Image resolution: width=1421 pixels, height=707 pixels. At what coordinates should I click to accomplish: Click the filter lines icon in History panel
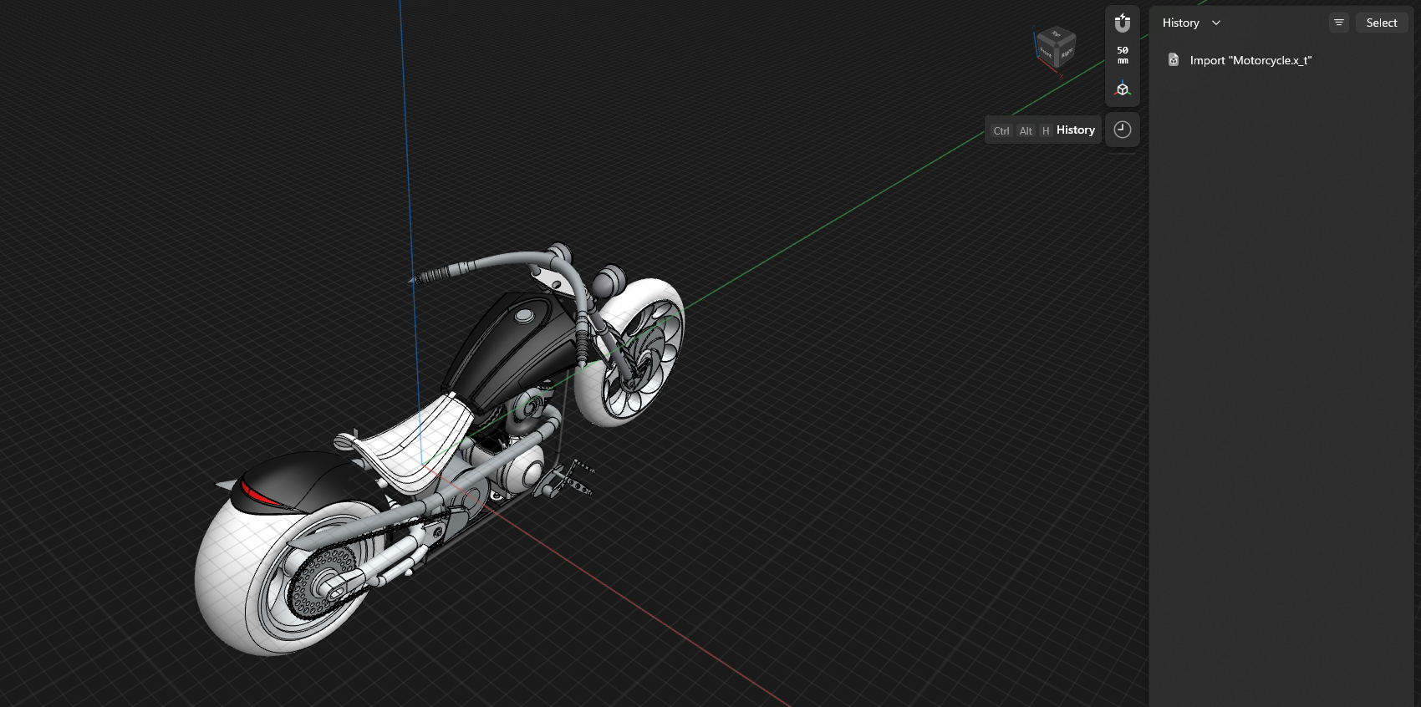coord(1339,23)
